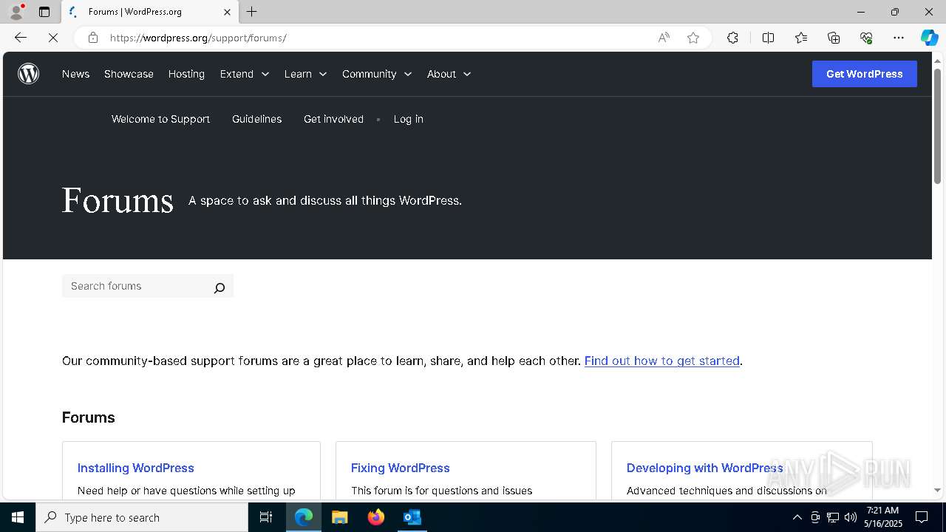Click the Edge taskbar icon
946x532 pixels.
304,517
